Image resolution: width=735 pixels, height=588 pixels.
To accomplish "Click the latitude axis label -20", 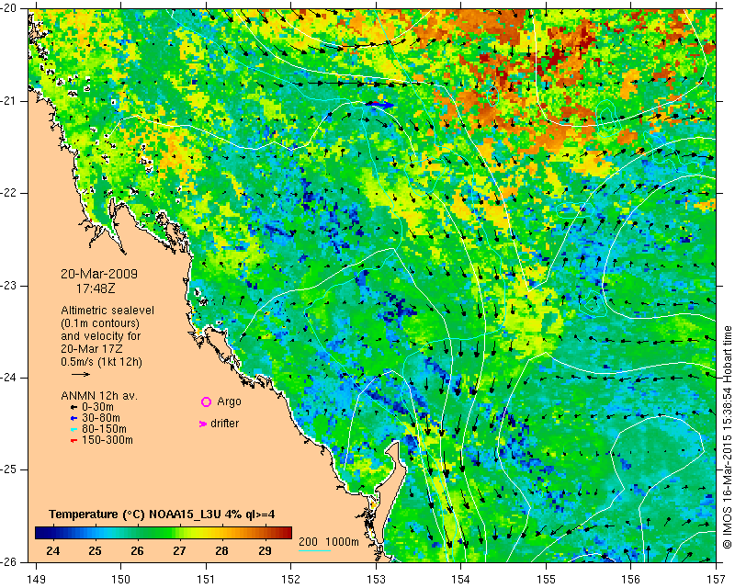I will (10, 8).
